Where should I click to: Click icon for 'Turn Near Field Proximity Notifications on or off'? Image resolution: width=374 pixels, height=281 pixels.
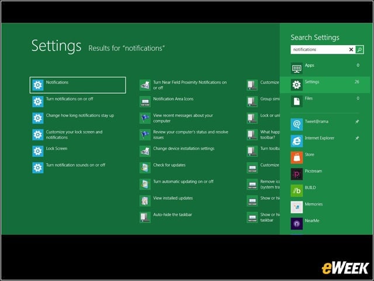click(145, 85)
